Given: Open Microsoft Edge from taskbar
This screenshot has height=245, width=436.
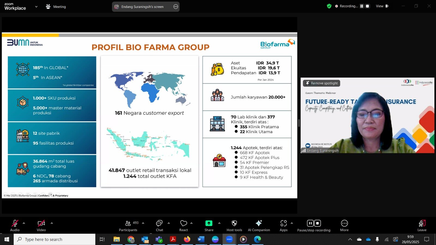Looking at the screenshot, I should pos(258,239).
